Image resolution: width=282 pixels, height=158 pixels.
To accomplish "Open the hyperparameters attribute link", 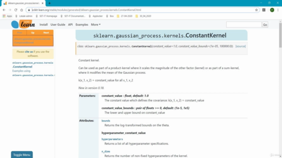I will click(112, 139).
